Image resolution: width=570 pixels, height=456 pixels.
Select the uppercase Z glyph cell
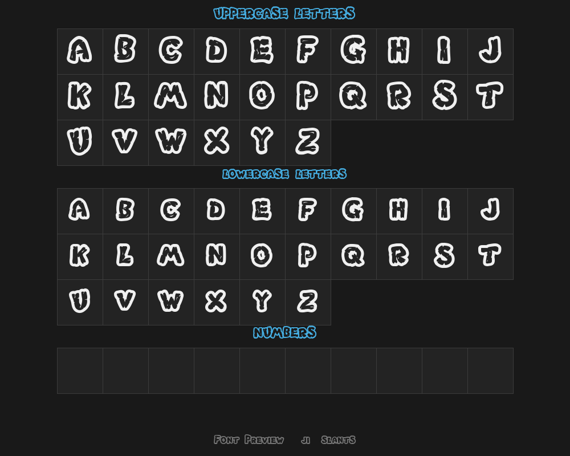pos(308,143)
